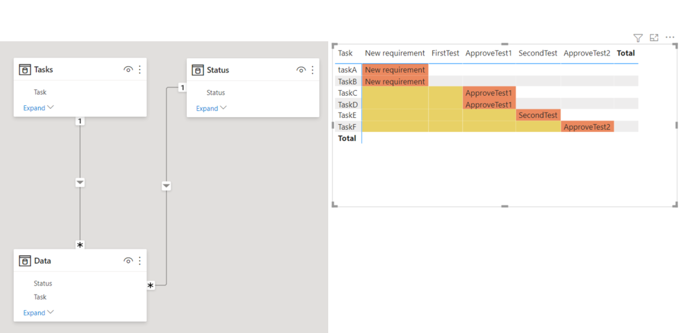Click the Tasks table title text

[x=44, y=69]
